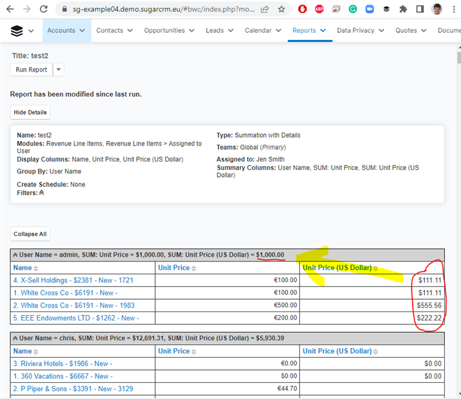Image resolution: width=461 pixels, height=399 pixels.
Task: Open the Zoom extension icon
Action: (370, 9)
